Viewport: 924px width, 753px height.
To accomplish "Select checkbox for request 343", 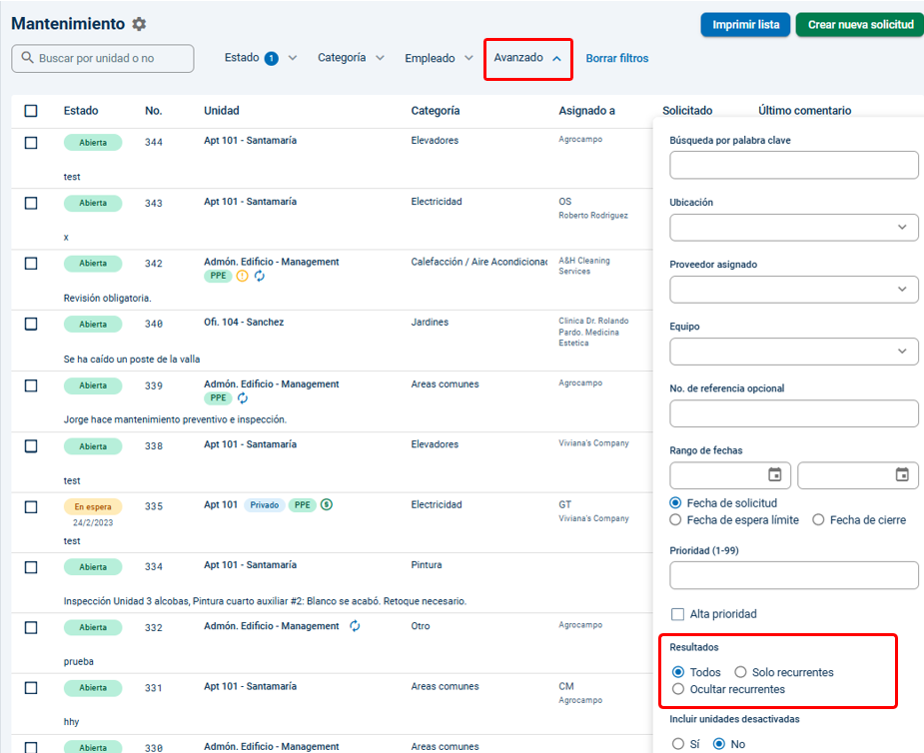I will click(31, 204).
